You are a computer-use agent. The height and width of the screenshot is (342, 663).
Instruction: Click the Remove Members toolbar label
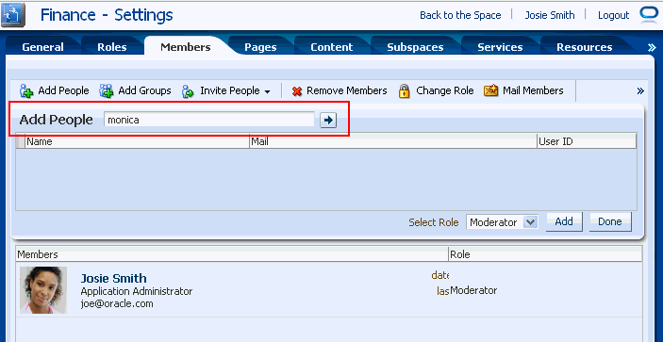(347, 90)
